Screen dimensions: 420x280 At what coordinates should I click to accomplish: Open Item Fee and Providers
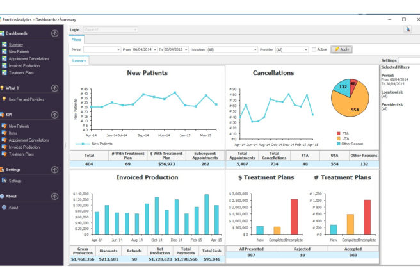pos(26,99)
